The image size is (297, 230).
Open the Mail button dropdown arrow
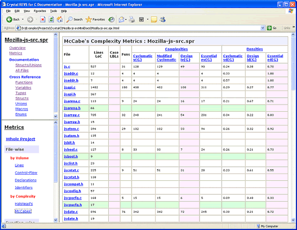point(126,20)
